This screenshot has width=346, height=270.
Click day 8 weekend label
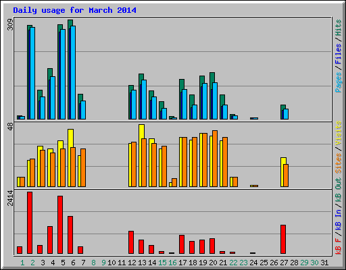click(x=93, y=263)
